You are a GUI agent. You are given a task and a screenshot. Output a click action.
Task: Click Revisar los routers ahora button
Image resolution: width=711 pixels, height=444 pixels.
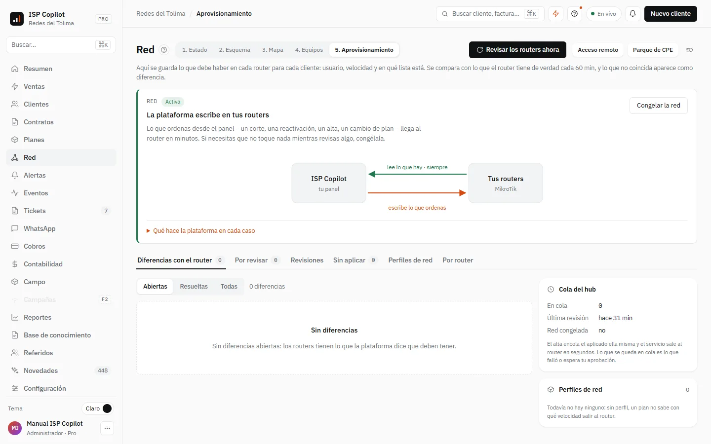[517, 50]
